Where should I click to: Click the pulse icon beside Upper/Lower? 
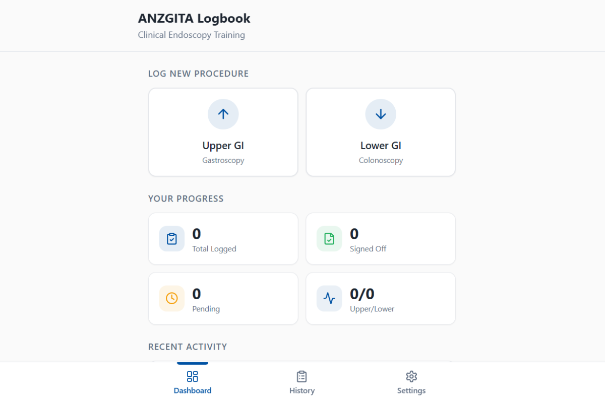click(329, 298)
